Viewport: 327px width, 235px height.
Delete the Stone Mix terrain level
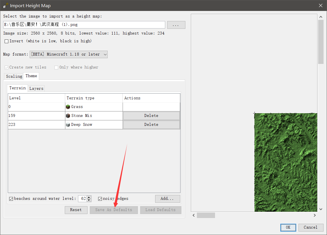click(x=151, y=115)
